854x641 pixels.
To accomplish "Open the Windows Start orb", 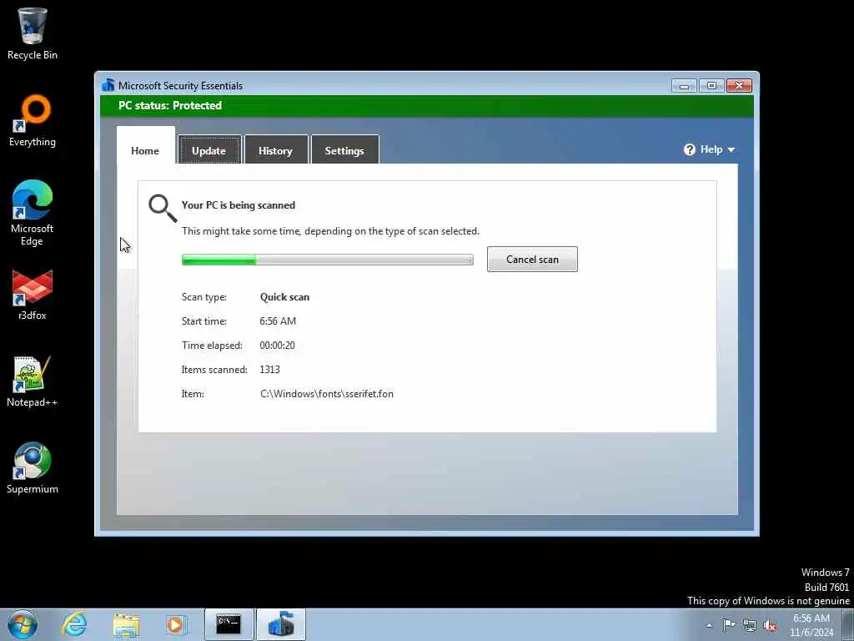I will tap(23, 624).
